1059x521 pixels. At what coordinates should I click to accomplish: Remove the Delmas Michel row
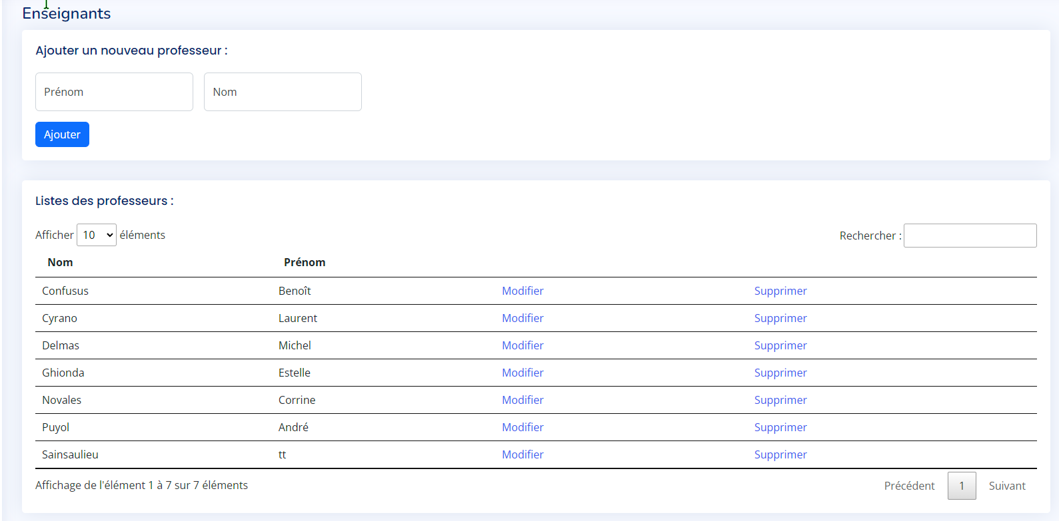coord(780,345)
